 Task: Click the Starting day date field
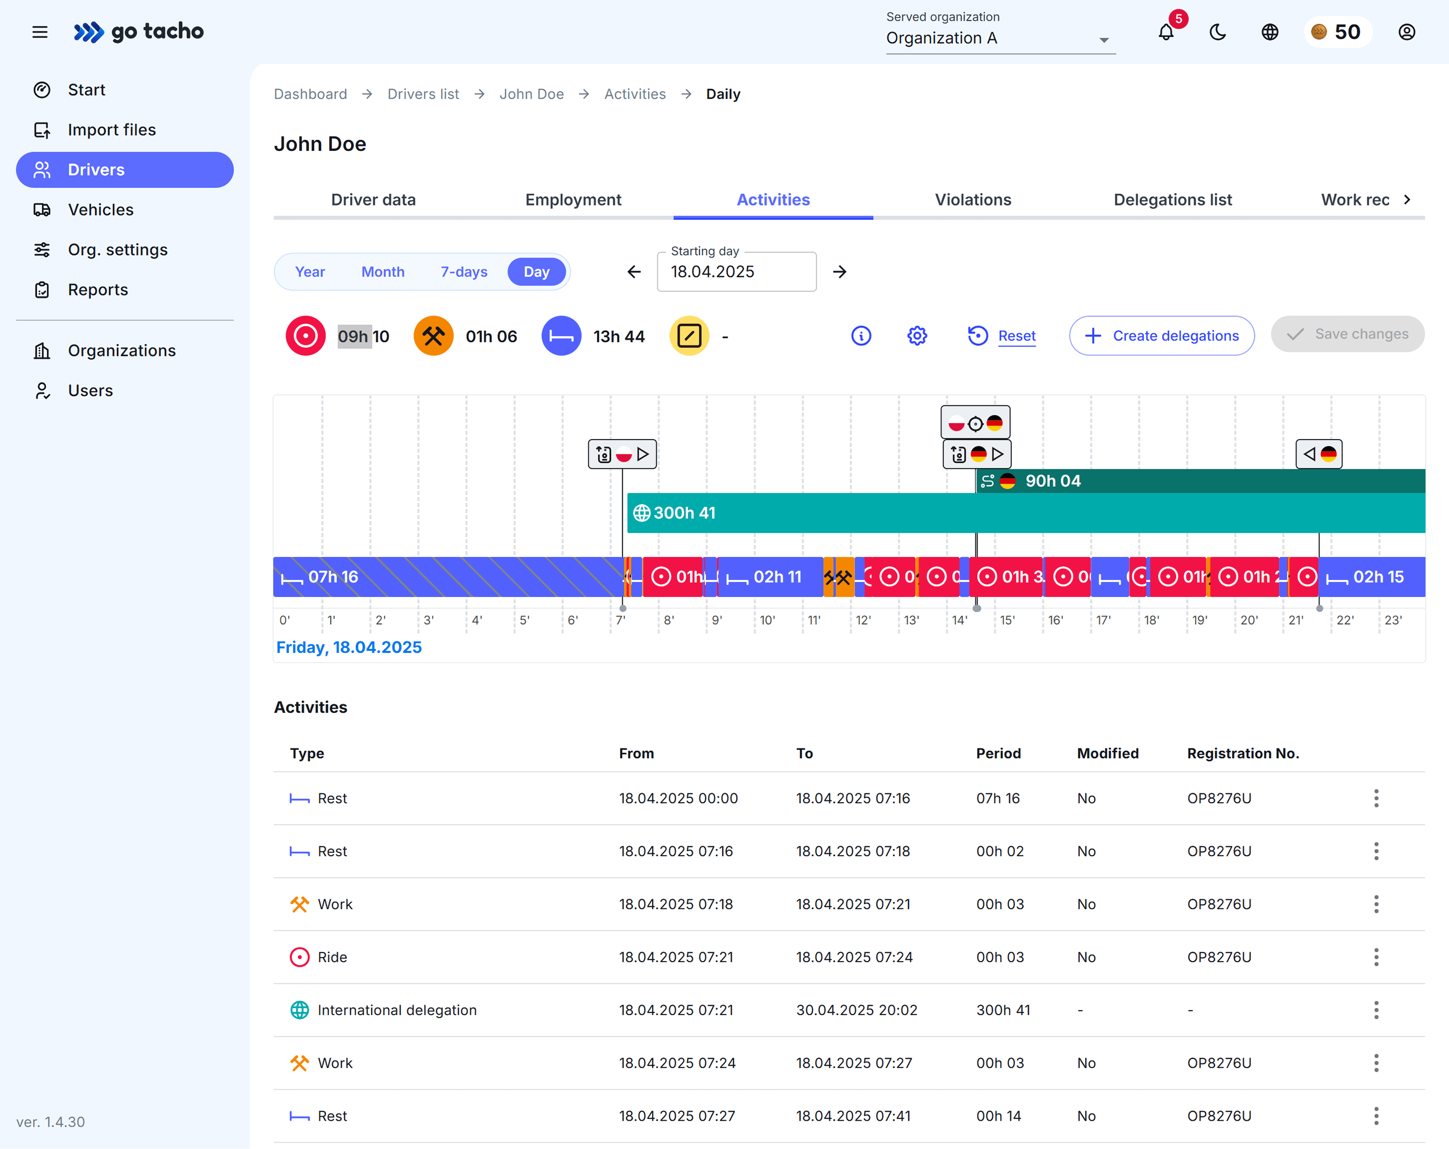(736, 271)
